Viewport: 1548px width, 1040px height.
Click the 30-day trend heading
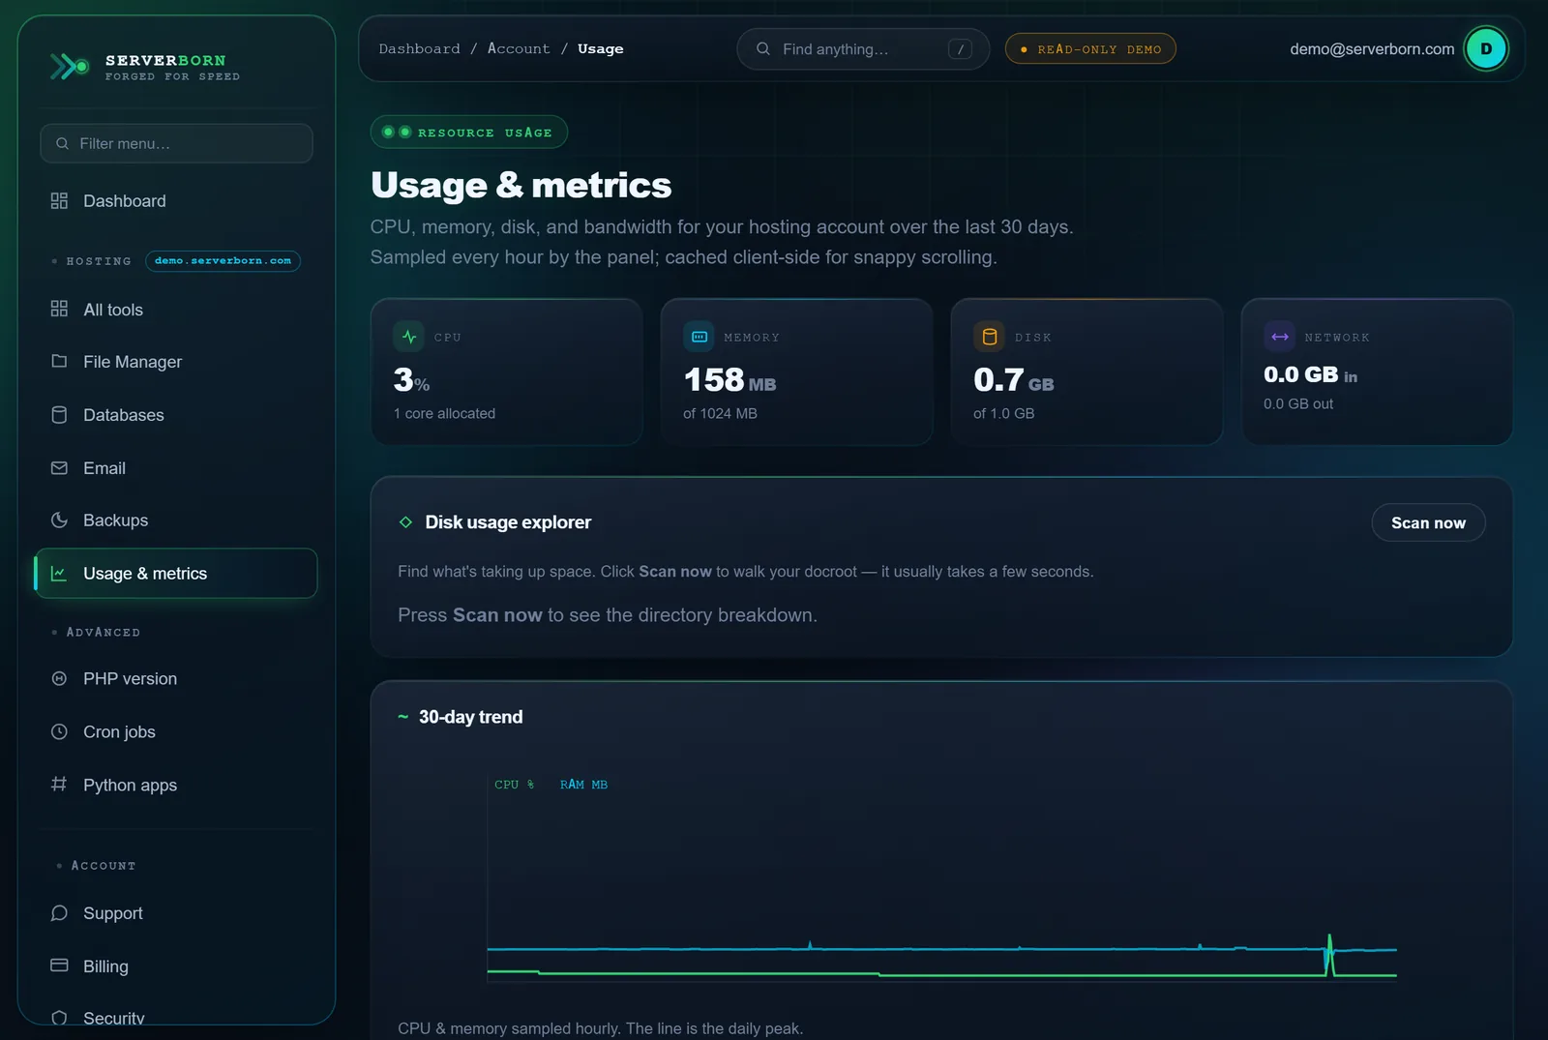coord(470,717)
